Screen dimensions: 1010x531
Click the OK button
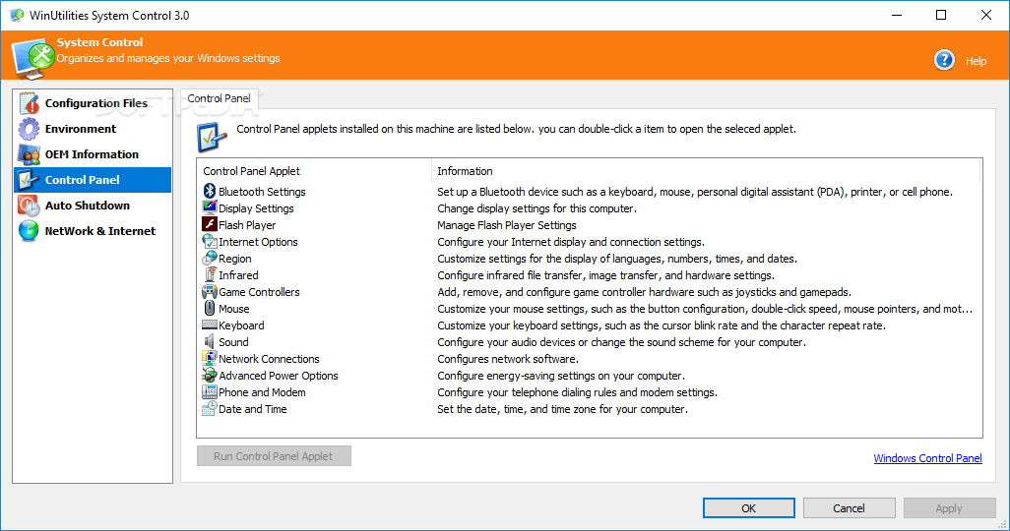(x=748, y=507)
